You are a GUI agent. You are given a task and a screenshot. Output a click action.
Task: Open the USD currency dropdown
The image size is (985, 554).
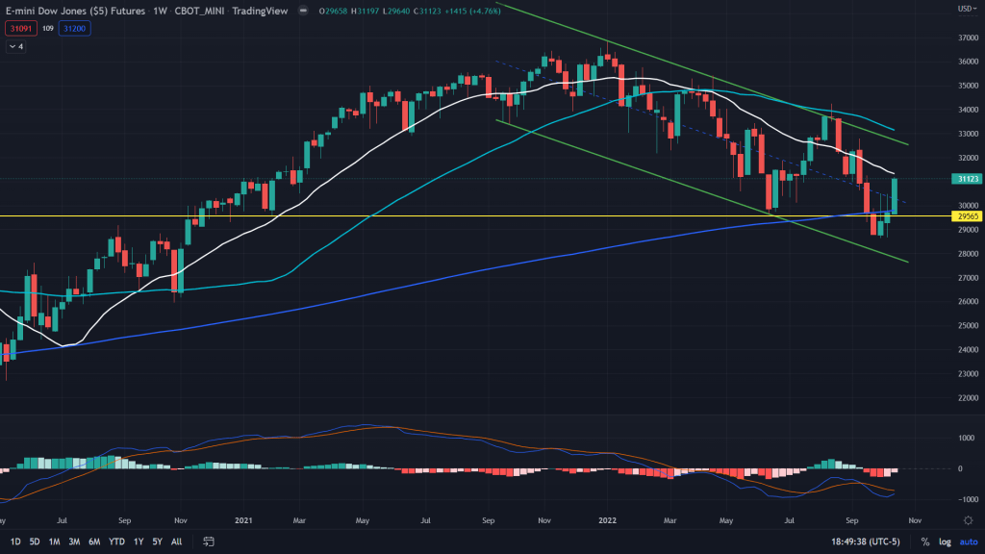coord(965,9)
